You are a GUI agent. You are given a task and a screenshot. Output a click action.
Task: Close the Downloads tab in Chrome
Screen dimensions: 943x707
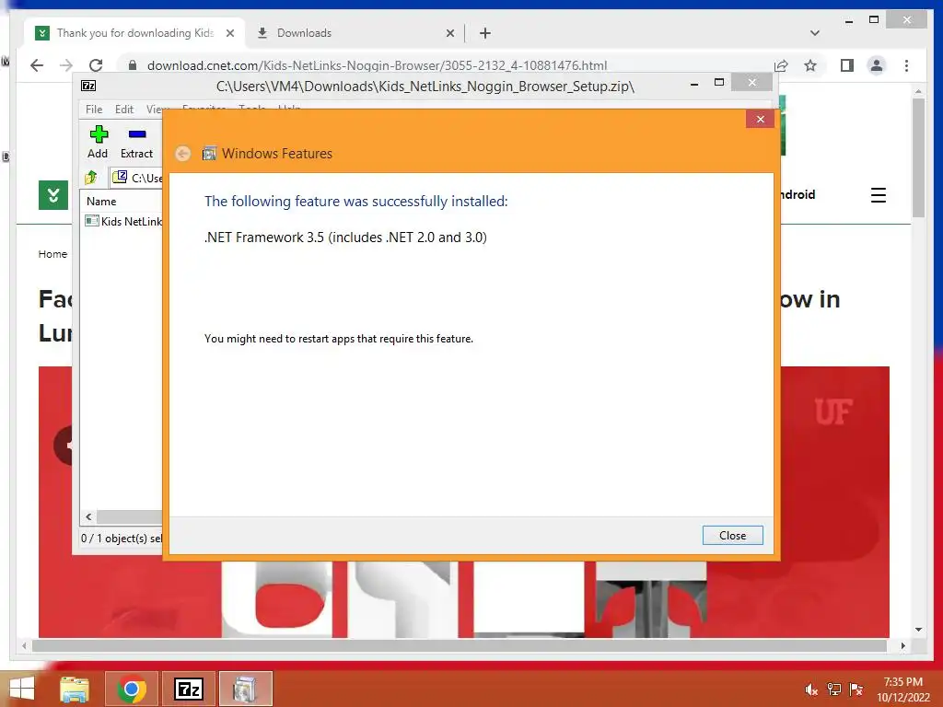449,34
